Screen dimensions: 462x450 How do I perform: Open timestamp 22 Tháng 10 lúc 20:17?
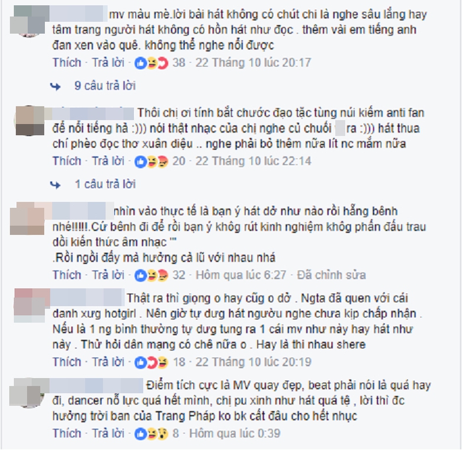(254, 63)
